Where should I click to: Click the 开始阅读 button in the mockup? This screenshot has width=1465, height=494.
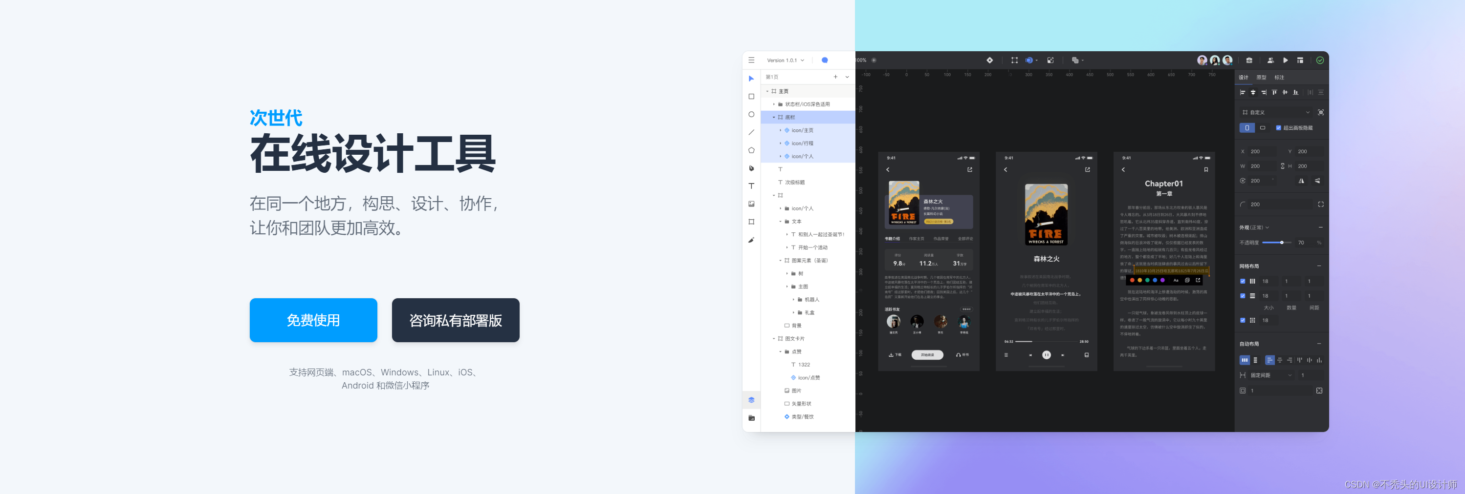[x=927, y=355]
